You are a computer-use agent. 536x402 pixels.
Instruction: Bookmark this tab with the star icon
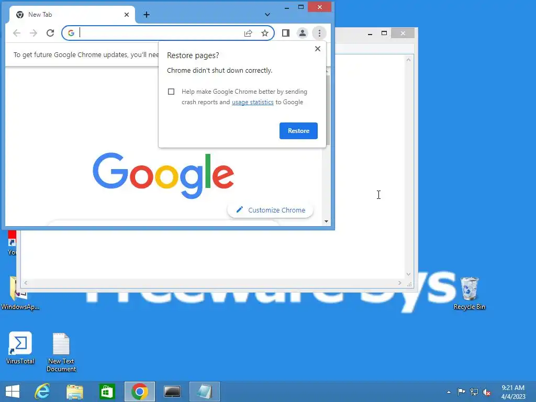coord(264,33)
